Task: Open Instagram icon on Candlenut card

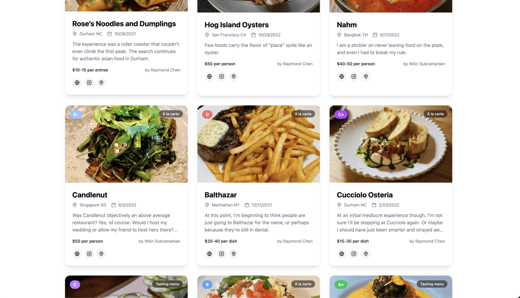Action: (89, 254)
